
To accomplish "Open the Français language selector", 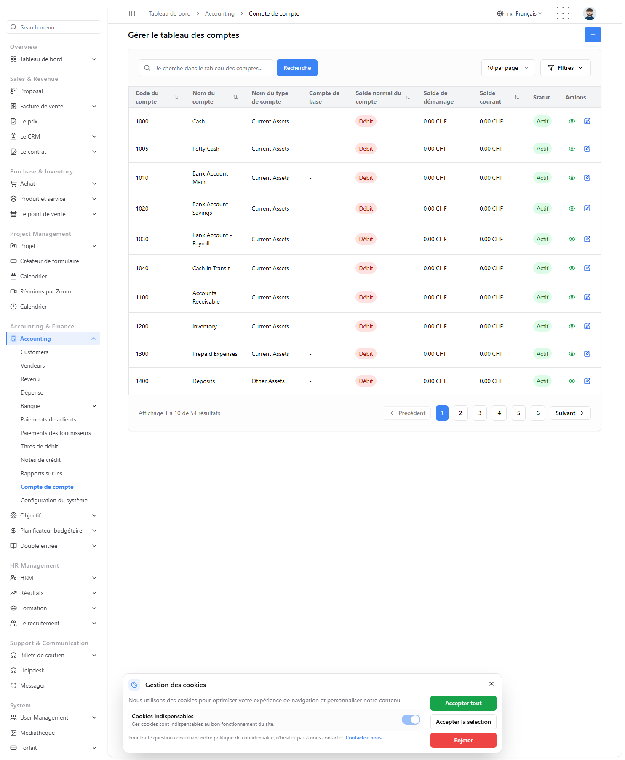I will (520, 13).
